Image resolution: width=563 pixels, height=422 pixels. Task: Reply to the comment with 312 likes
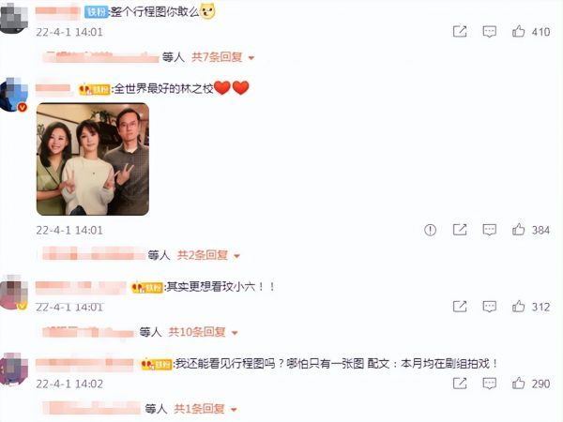click(490, 307)
